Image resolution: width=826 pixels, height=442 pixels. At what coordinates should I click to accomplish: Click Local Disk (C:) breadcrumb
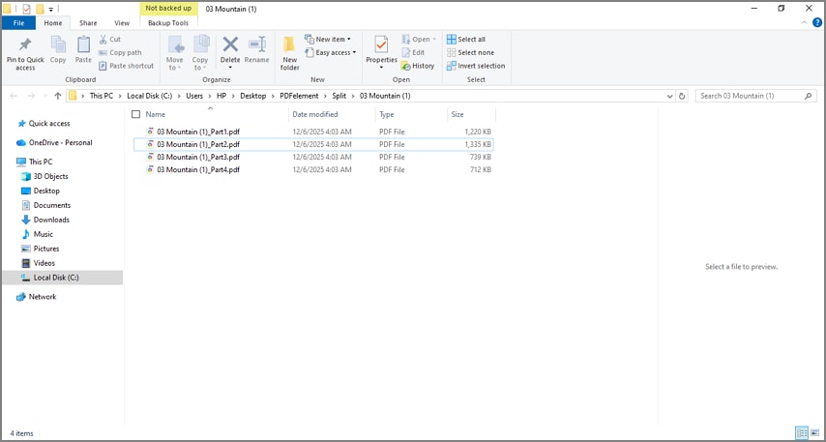point(150,96)
